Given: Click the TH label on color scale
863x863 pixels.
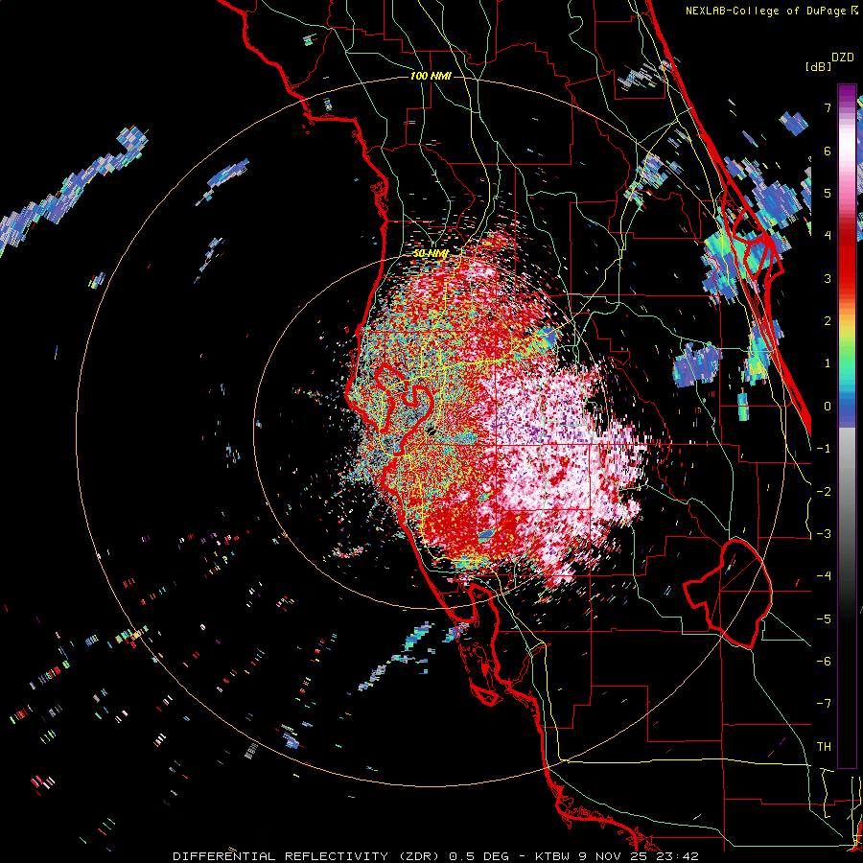Looking at the screenshot, I should click(824, 747).
